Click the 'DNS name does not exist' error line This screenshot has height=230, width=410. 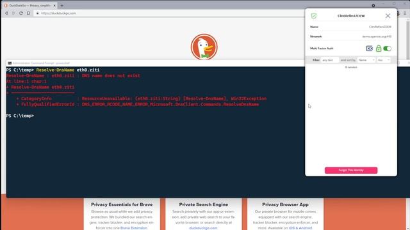click(x=73, y=75)
